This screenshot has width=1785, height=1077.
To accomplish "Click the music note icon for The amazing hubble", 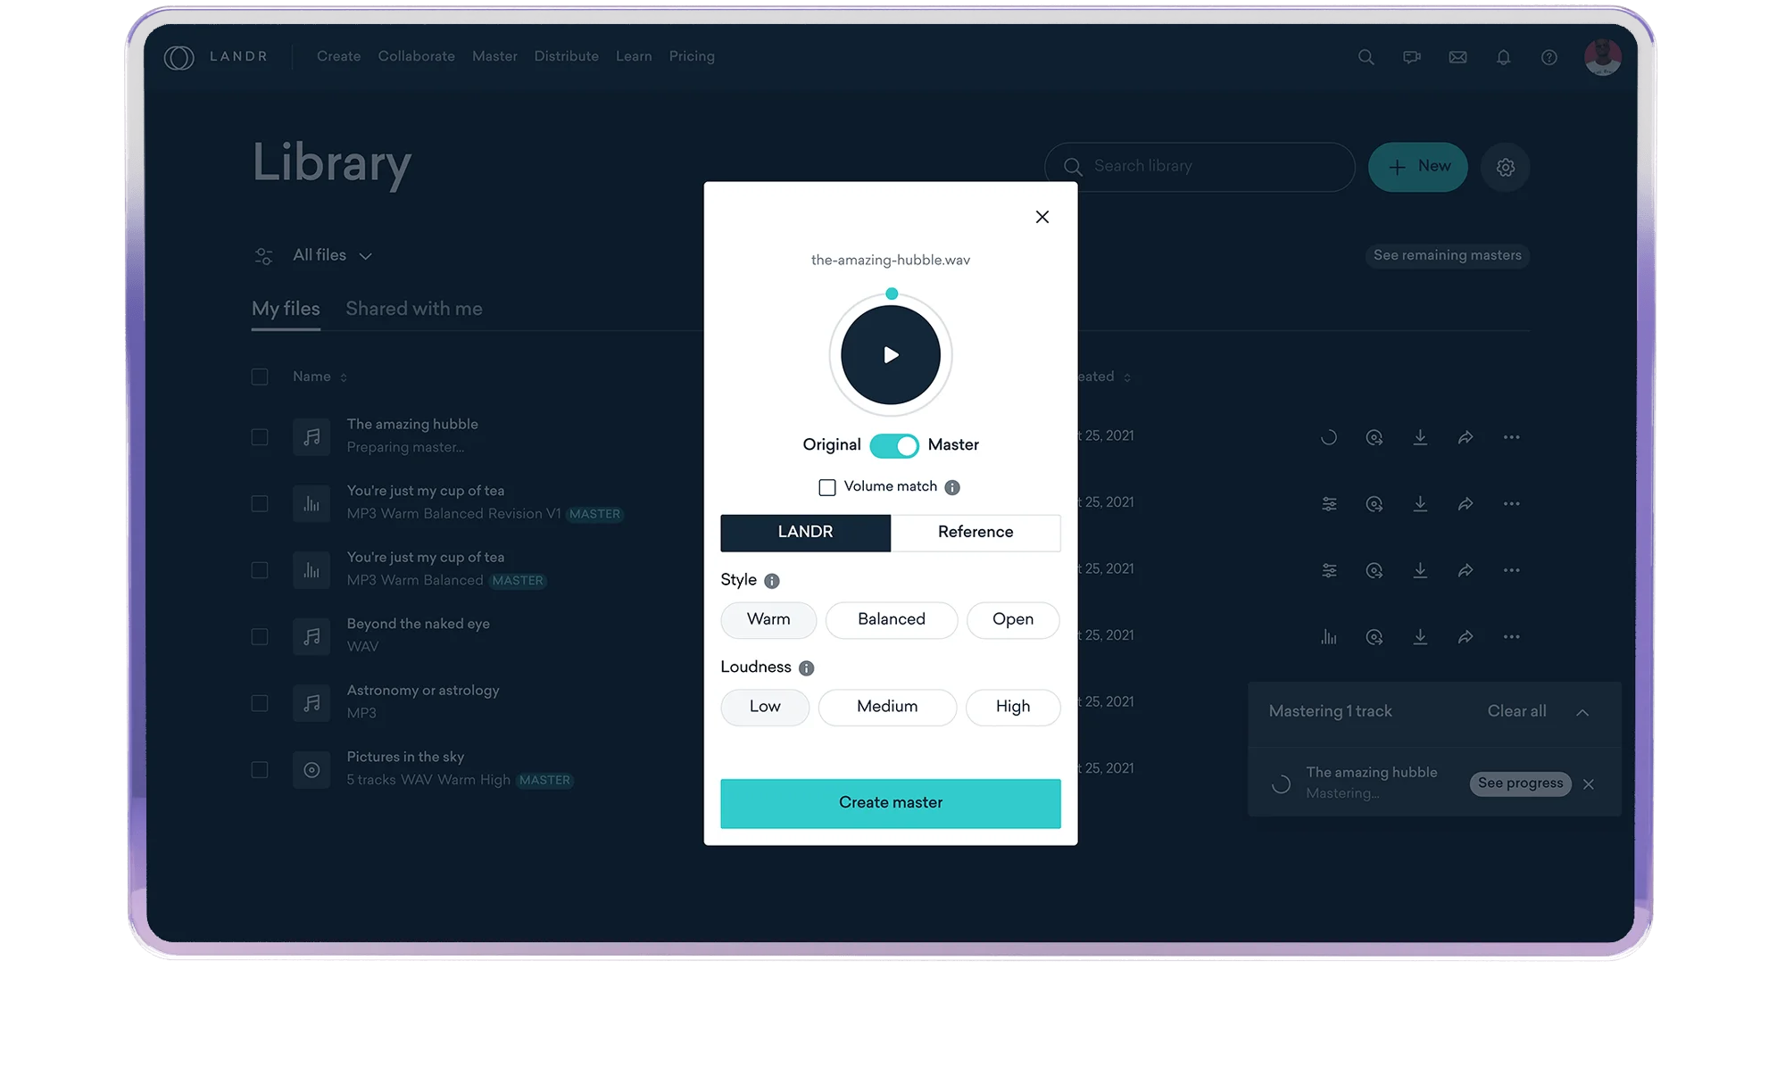I will click(x=311, y=437).
